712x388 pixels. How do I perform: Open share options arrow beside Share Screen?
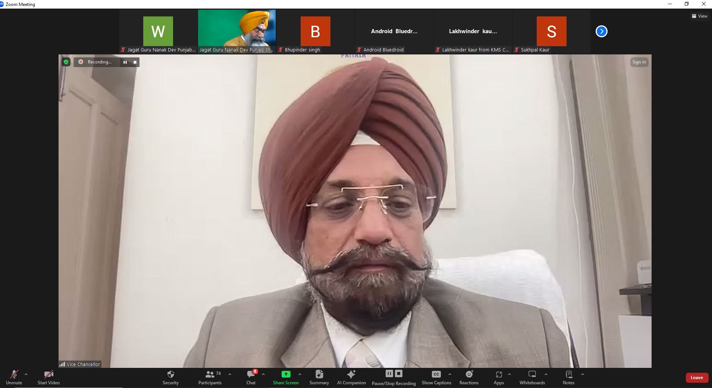pyautogui.click(x=300, y=374)
